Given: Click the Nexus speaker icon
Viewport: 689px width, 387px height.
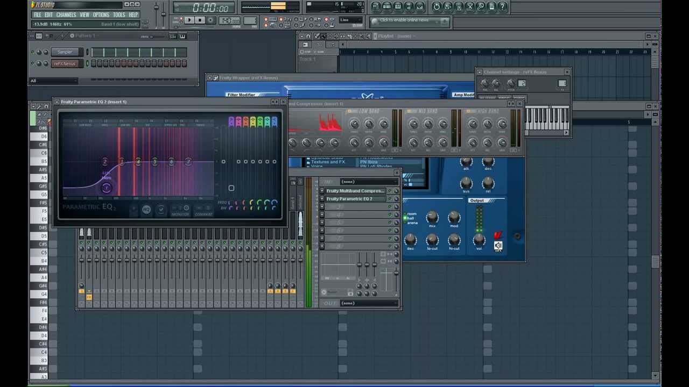Looking at the screenshot, I should click(x=498, y=246).
